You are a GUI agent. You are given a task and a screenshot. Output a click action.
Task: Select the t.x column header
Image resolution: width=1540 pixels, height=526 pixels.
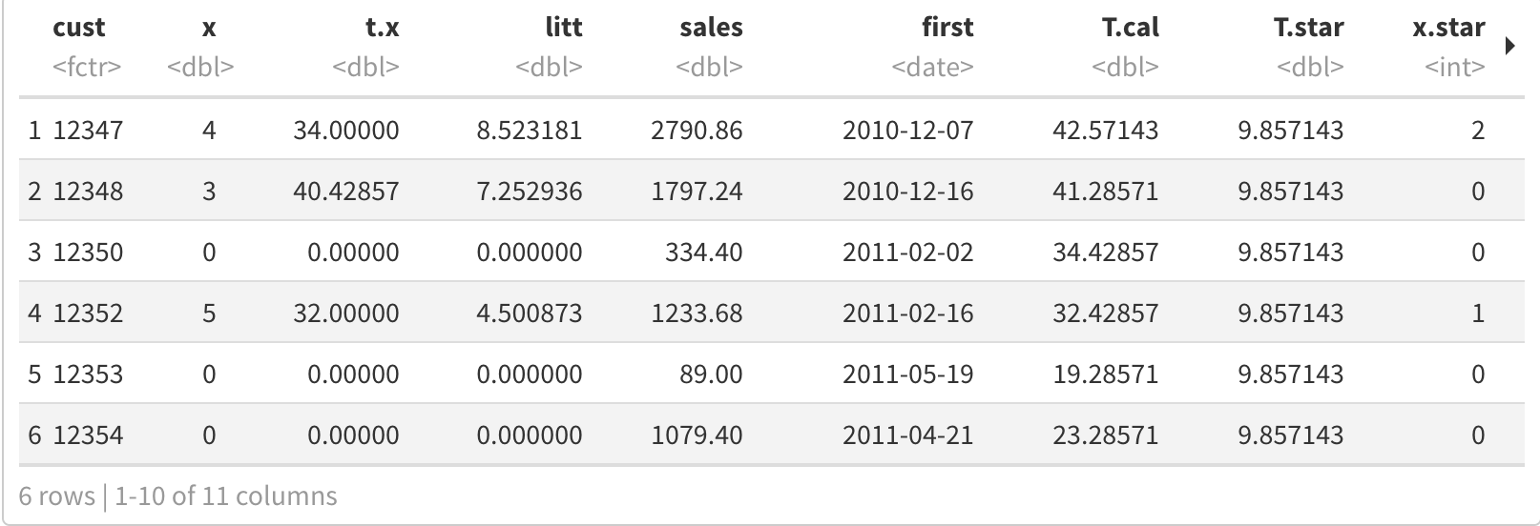[x=382, y=28]
